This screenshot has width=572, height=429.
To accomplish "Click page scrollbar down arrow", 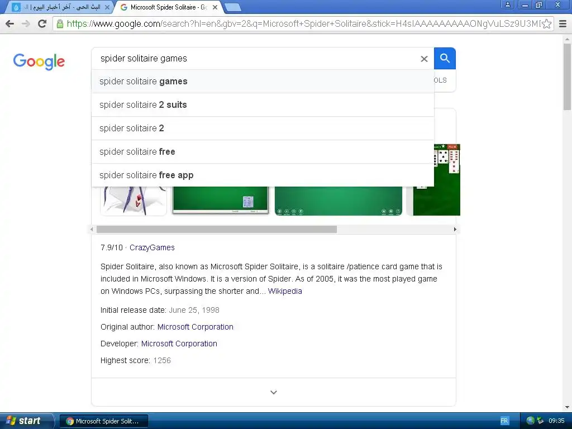I will point(567,407).
